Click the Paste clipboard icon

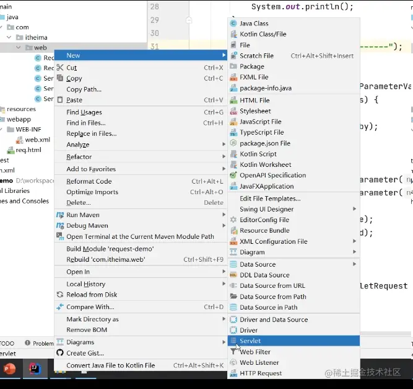(60, 99)
